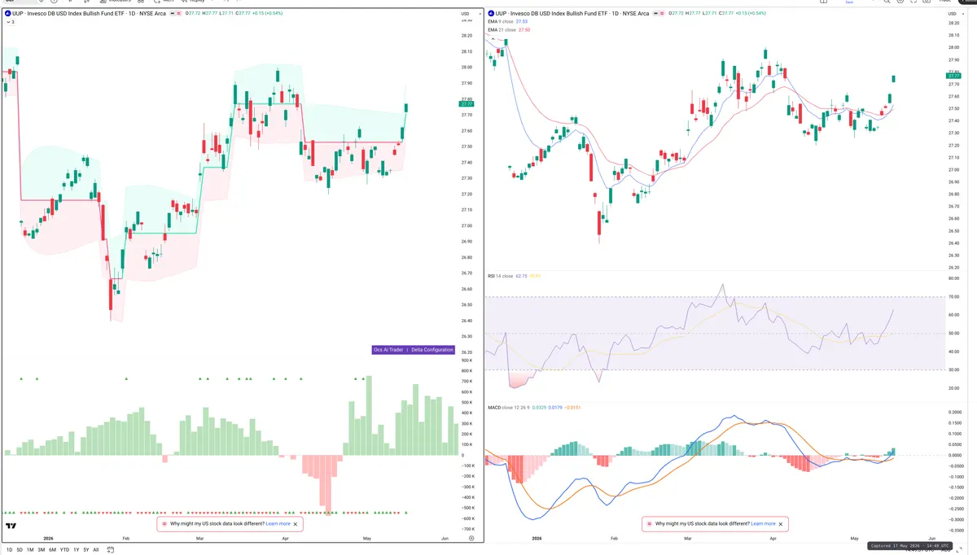Select the 1Y date range
Image resolution: width=977 pixels, height=555 pixels.
[x=77, y=550]
